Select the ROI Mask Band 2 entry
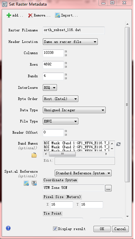 (76, 147)
